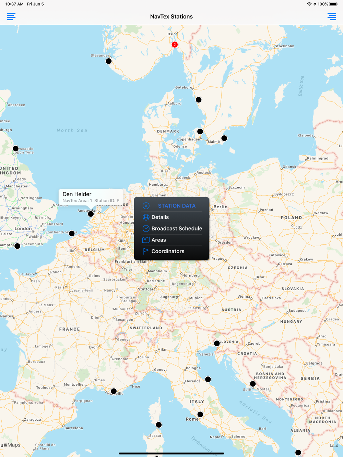Viewport: 343px width, 457px height.
Task: Tap the SWITZERLAND country label
Action: pos(146,328)
